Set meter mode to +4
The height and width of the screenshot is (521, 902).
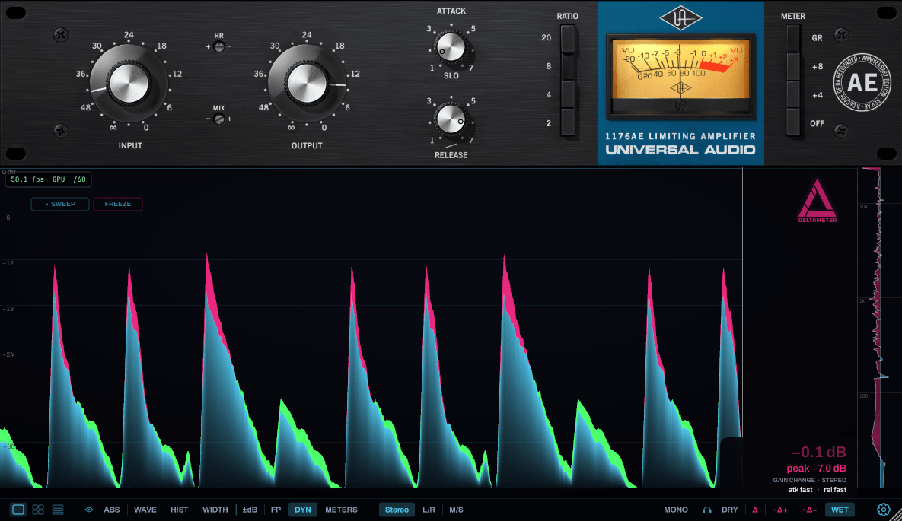point(793,95)
